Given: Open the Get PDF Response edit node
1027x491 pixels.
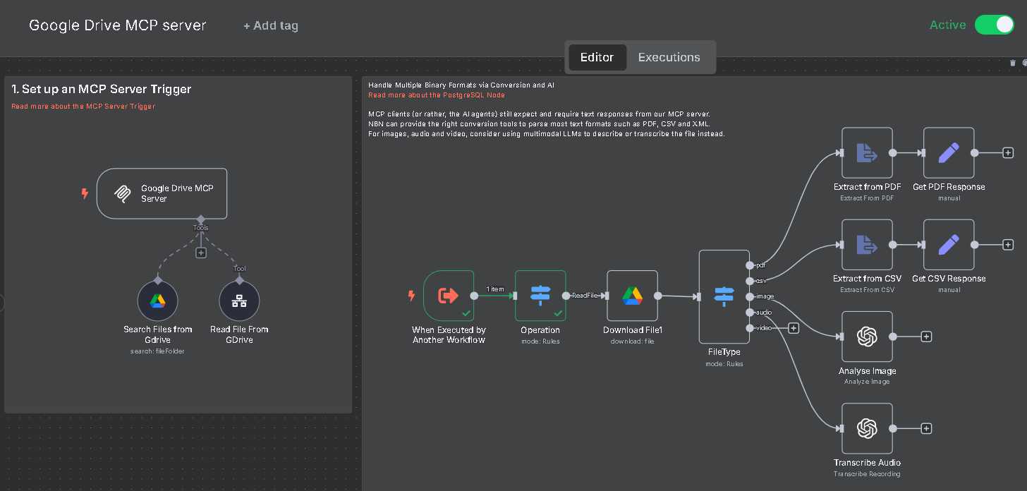Looking at the screenshot, I should coord(949,152).
